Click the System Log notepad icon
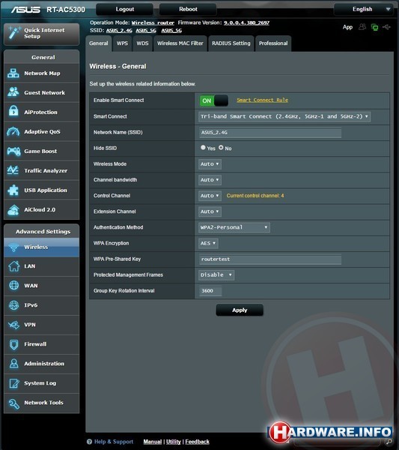Viewport: 399px width, 450px height. tap(13, 383)
